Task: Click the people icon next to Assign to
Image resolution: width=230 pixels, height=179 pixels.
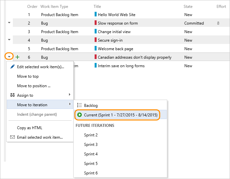Action: pos(12,95)
